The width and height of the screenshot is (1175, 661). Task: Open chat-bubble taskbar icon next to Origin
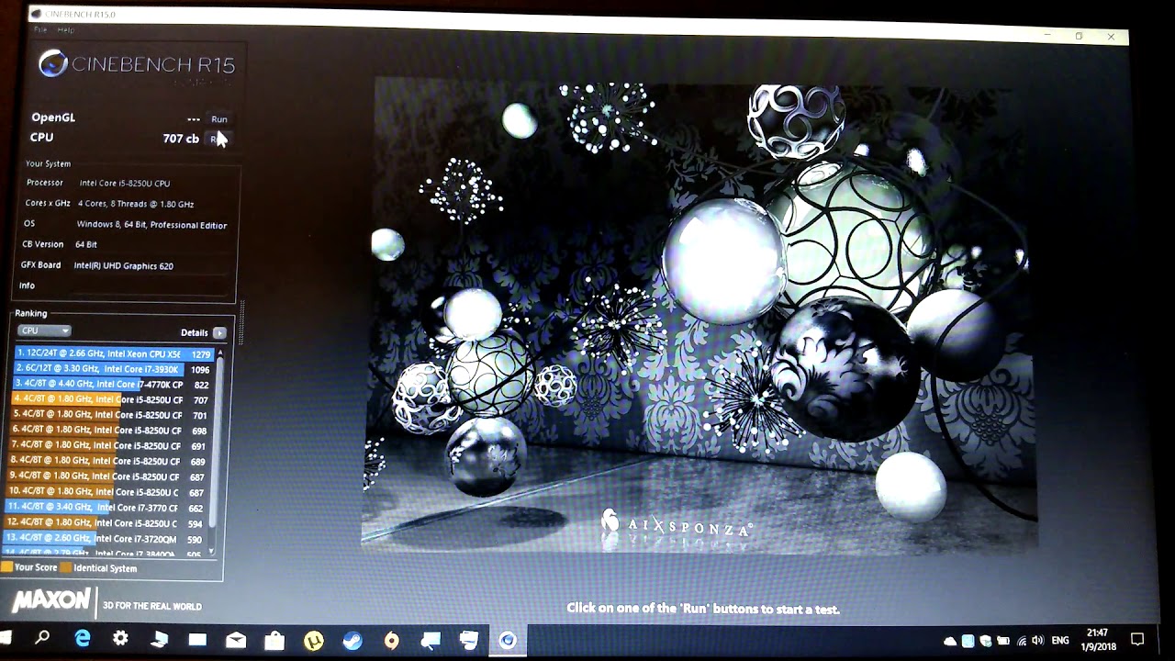point(431,640)
